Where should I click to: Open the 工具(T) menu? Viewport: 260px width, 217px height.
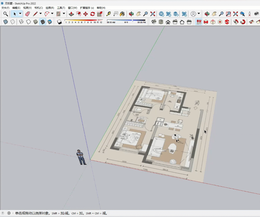click(x=61, y=8)
